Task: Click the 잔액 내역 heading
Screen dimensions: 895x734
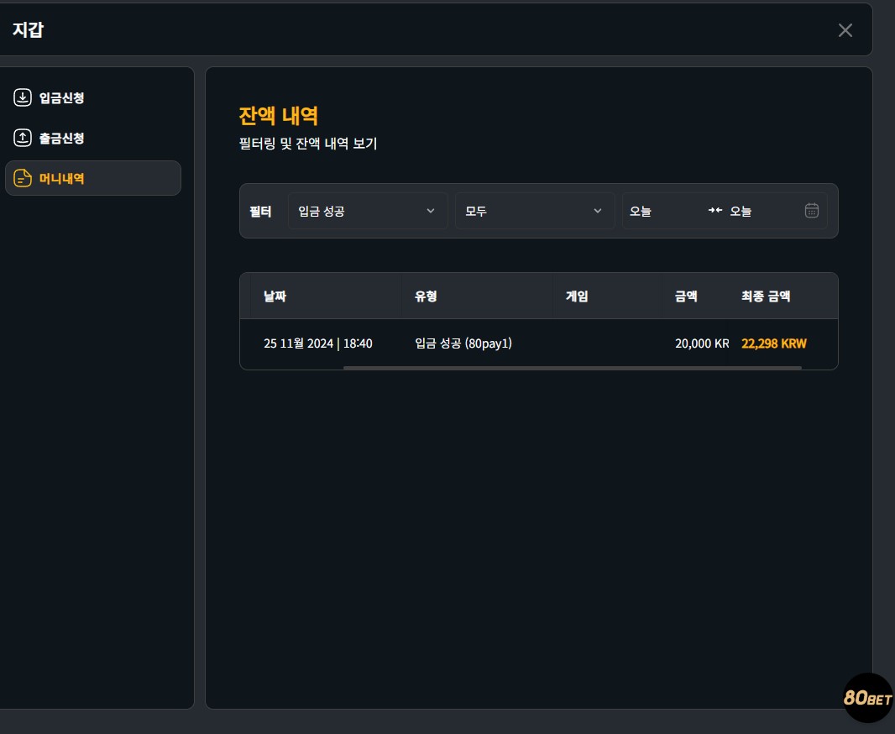Action: (x=278, y=116)
